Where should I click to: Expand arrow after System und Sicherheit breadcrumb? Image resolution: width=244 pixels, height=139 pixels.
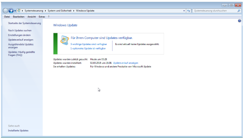point(73,11)
